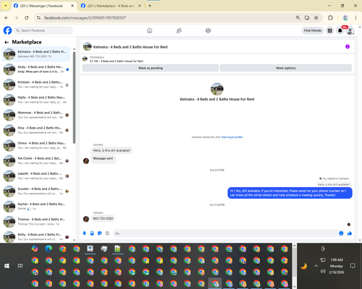Open Betty's conversation

[36, 237]
